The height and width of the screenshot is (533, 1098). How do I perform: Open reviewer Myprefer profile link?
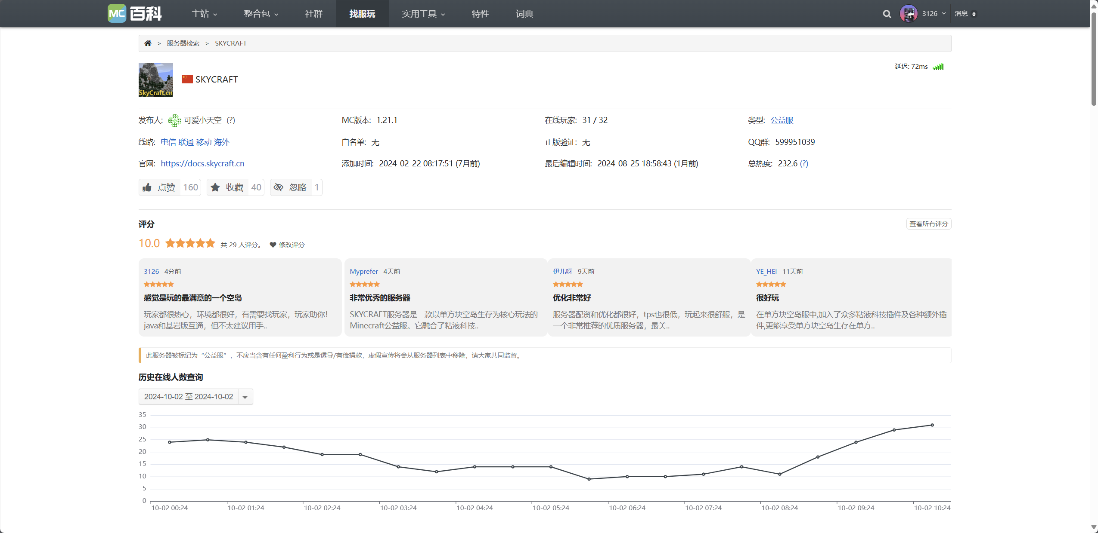click(x=364, y=271)
